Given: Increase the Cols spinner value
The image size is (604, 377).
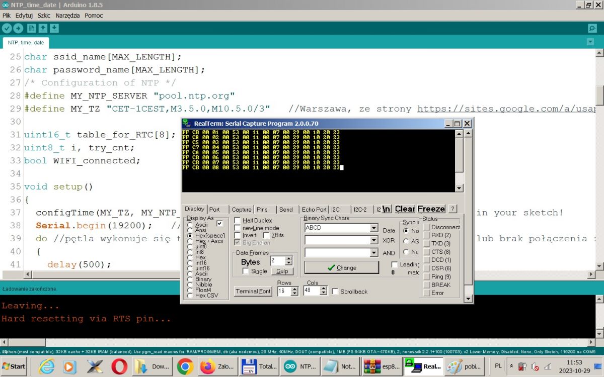Looking at the screenshot, I should click(x=324, y=289).
